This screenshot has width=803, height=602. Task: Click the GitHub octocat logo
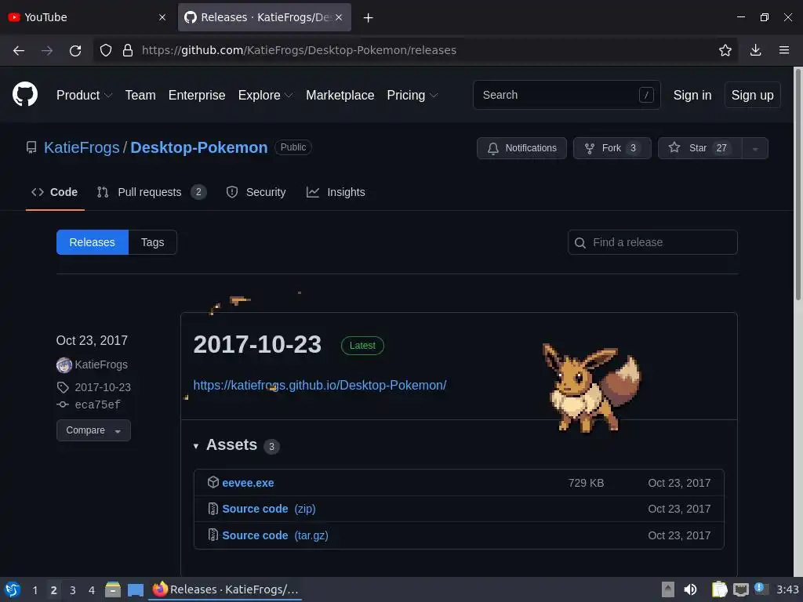coord(25,94)
